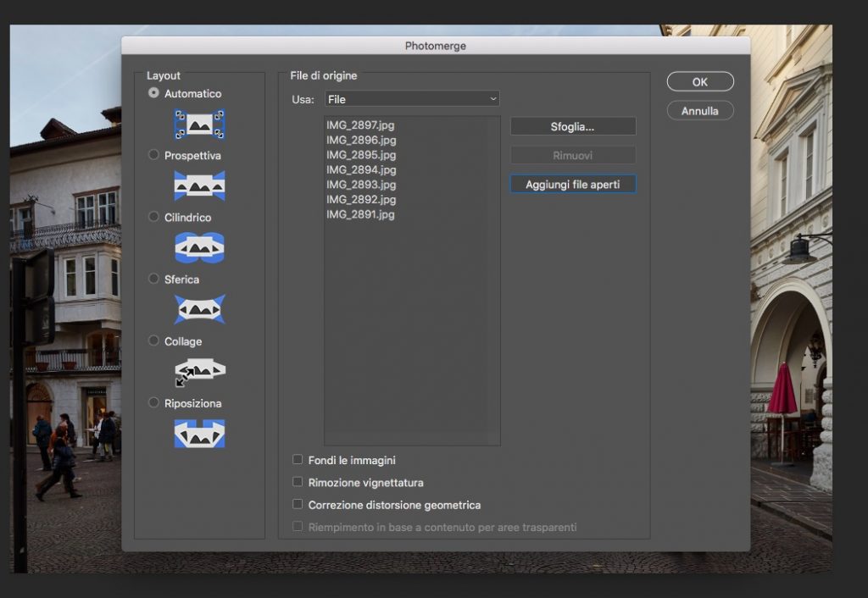Click the Automatico layout preview icon

[200, 125]
